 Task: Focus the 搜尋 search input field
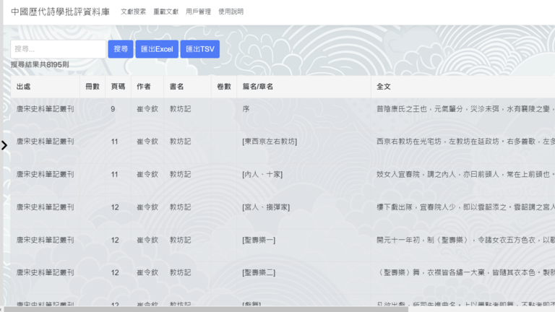click(58, 49)
